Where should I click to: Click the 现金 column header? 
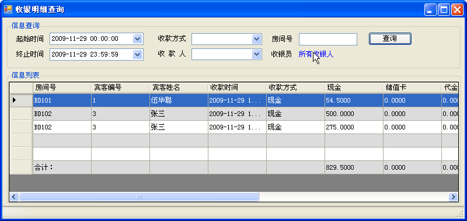354,87
